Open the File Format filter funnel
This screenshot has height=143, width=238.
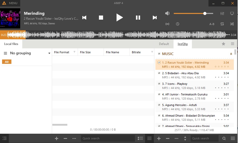[74, 52]
